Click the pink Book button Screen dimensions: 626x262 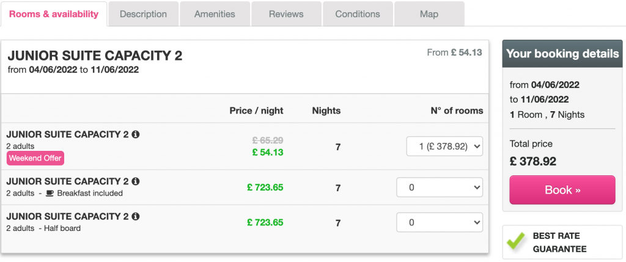562,190
